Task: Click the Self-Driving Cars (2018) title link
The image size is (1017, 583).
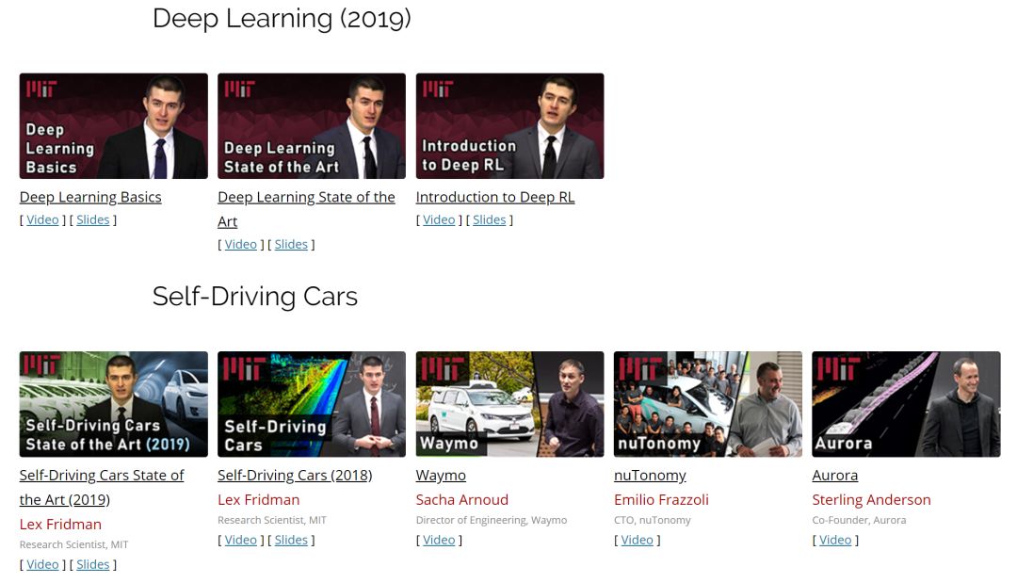Action: (x=295, y=476)
